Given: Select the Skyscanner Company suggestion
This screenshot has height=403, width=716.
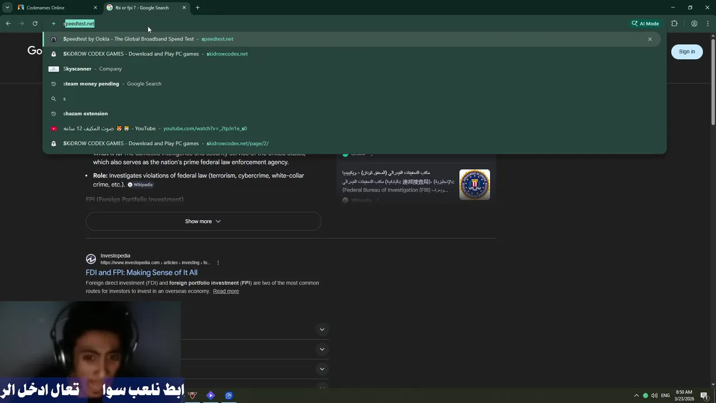Looking at the screenshot, I should [x=351, y=69].
